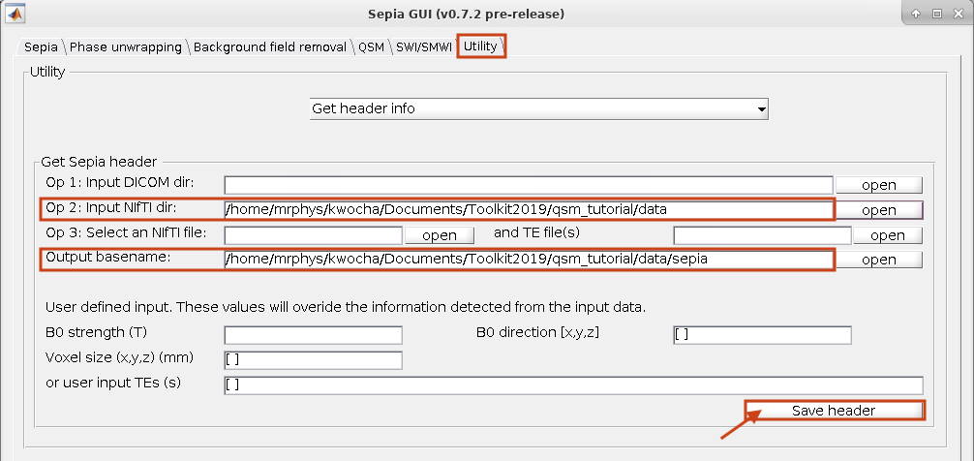Maximize the Sepia GUI window
Screen dimensions: 974x461
[937, 14]
